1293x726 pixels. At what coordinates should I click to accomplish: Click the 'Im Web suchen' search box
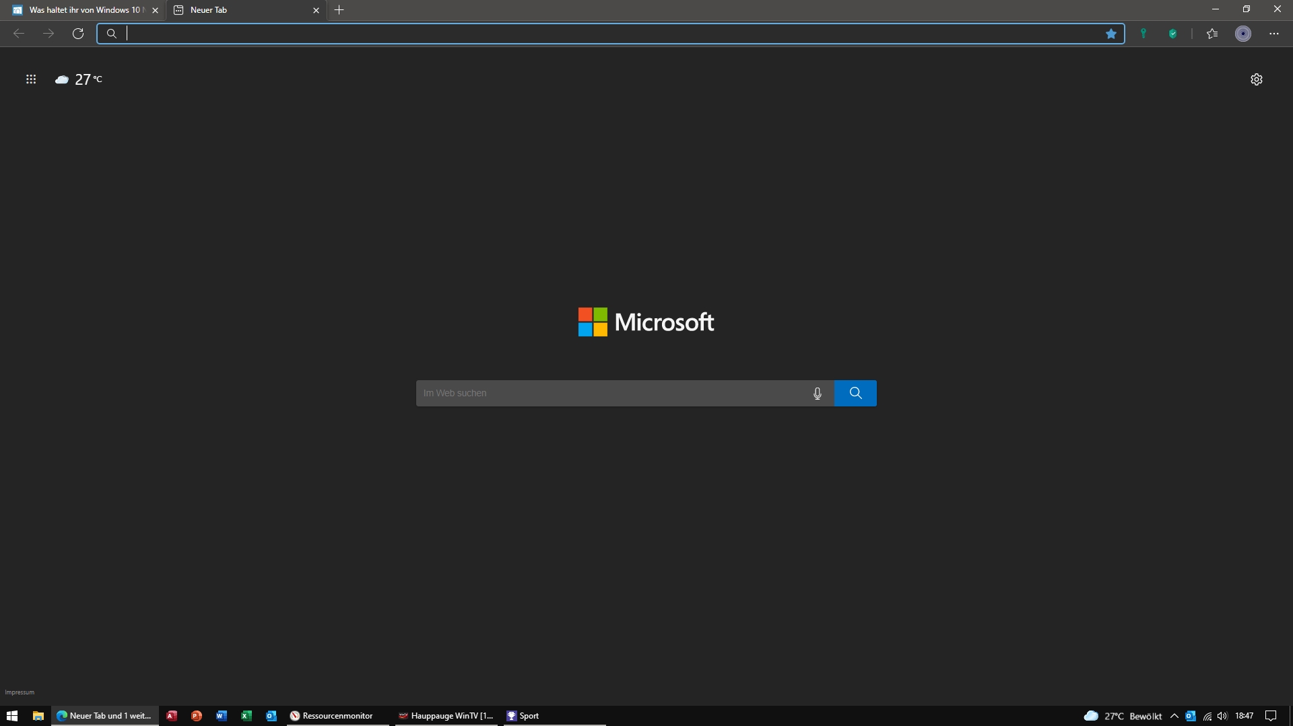click(x=611, y=393)
